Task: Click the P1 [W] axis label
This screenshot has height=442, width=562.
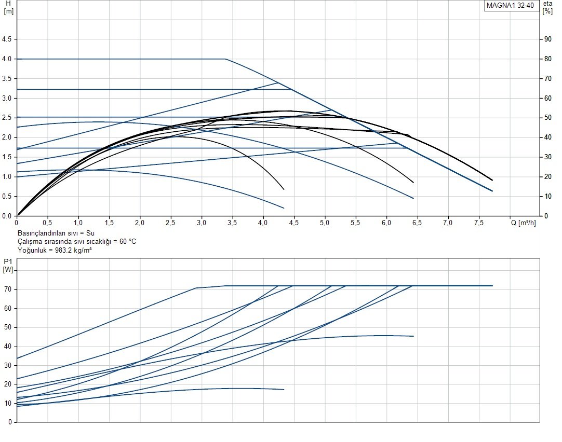Action: 8,266
